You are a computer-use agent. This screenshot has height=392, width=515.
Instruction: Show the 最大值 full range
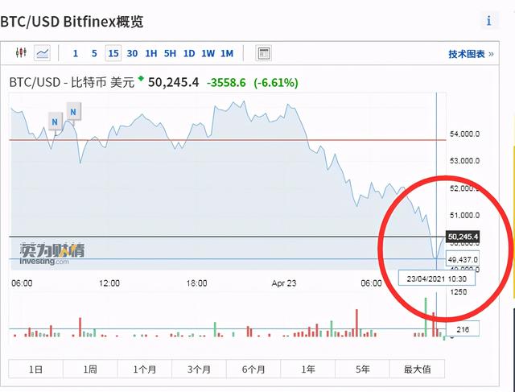[417, 369]
